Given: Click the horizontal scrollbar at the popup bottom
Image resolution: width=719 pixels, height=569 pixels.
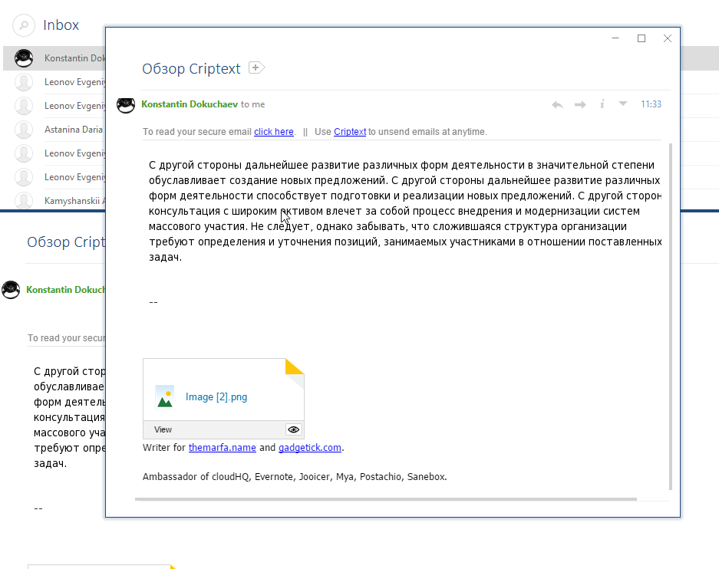Looking at the screenshot, I should coord(386,499).
